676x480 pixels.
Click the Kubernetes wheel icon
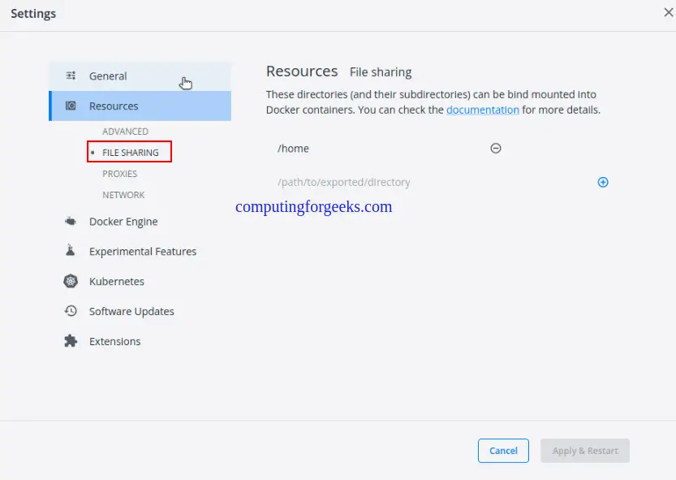(71, 281)
